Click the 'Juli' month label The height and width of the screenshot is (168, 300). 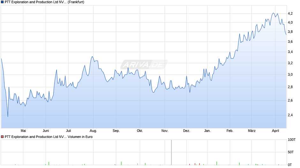69,131
